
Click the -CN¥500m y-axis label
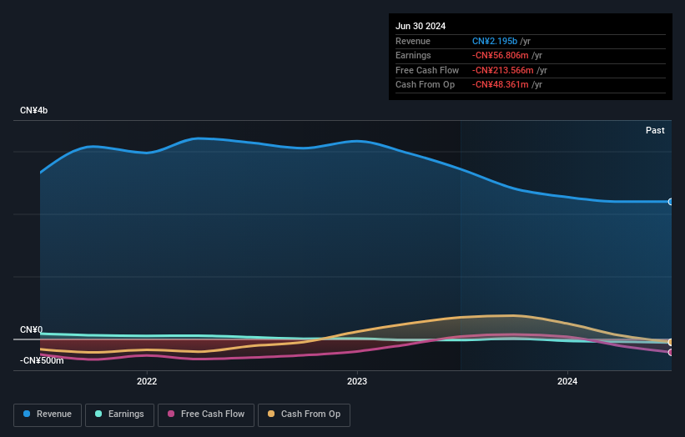42,360
